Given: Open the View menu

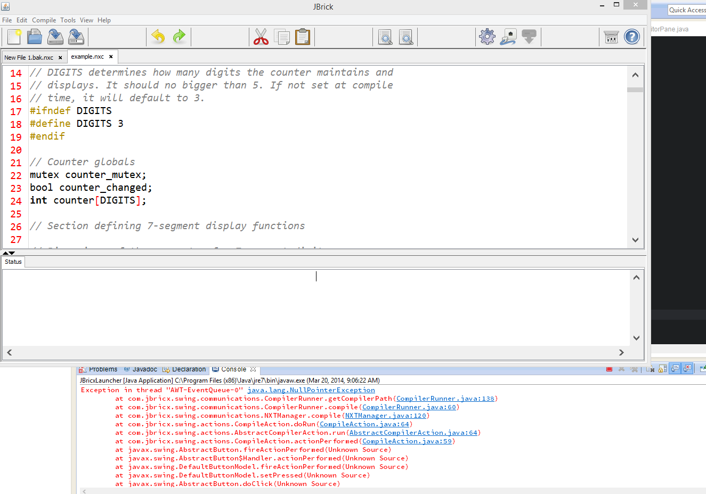Looking at the screenshot, I should [x=86, y=20].
